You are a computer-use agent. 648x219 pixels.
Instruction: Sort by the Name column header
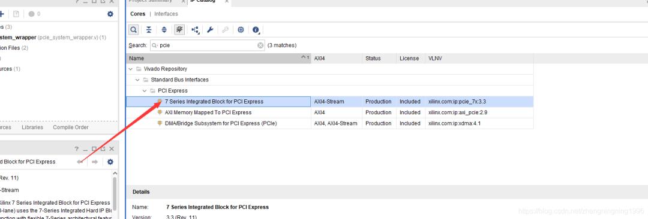pos(218,58)
